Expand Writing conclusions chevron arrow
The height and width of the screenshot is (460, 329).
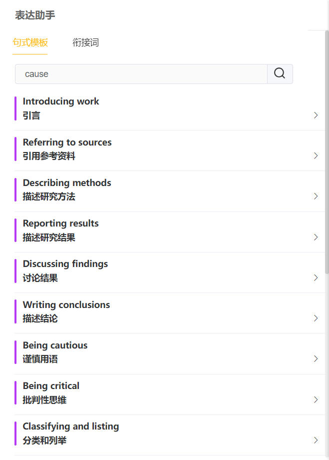point(316,318)
